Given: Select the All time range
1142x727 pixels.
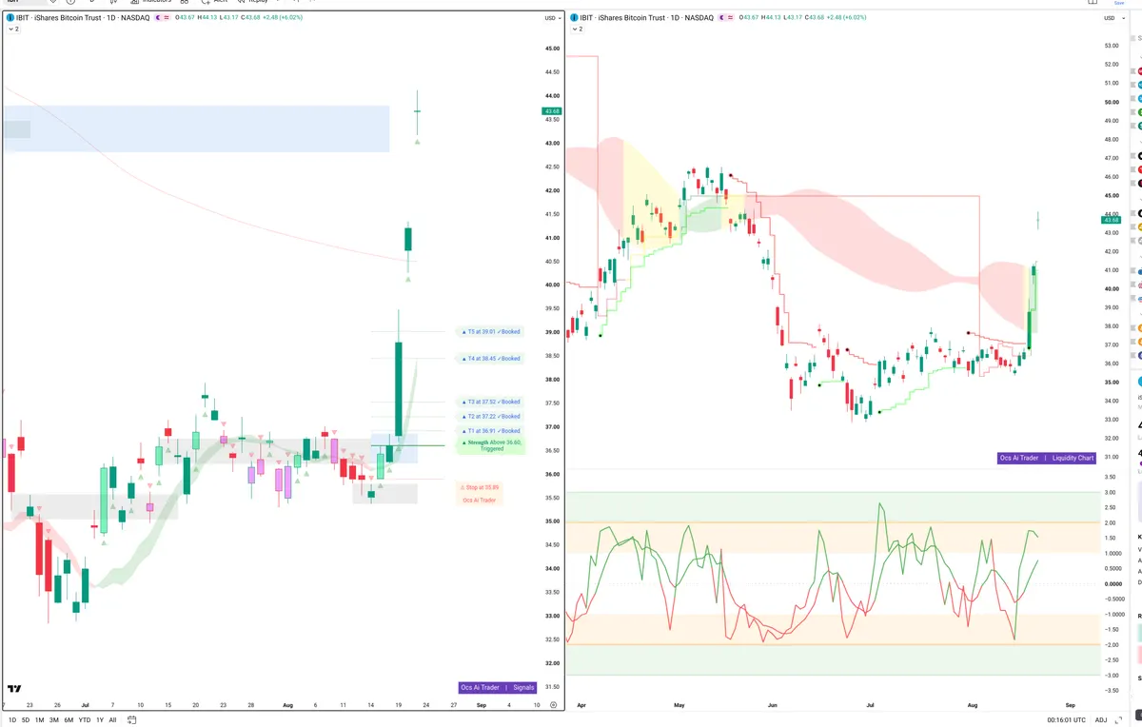Looking at the screenshot, I should coord(113,720).
